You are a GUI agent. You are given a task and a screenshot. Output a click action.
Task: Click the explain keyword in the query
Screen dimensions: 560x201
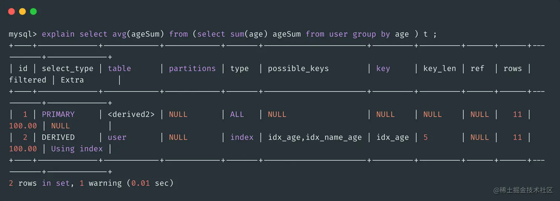58,34
